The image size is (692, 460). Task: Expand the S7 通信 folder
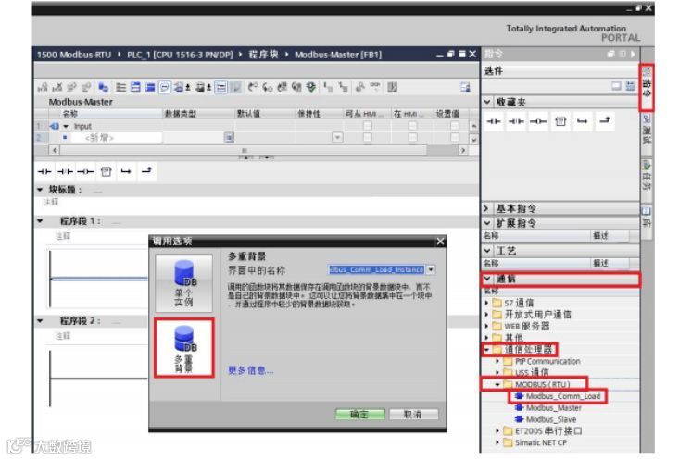tap(486, 303)
